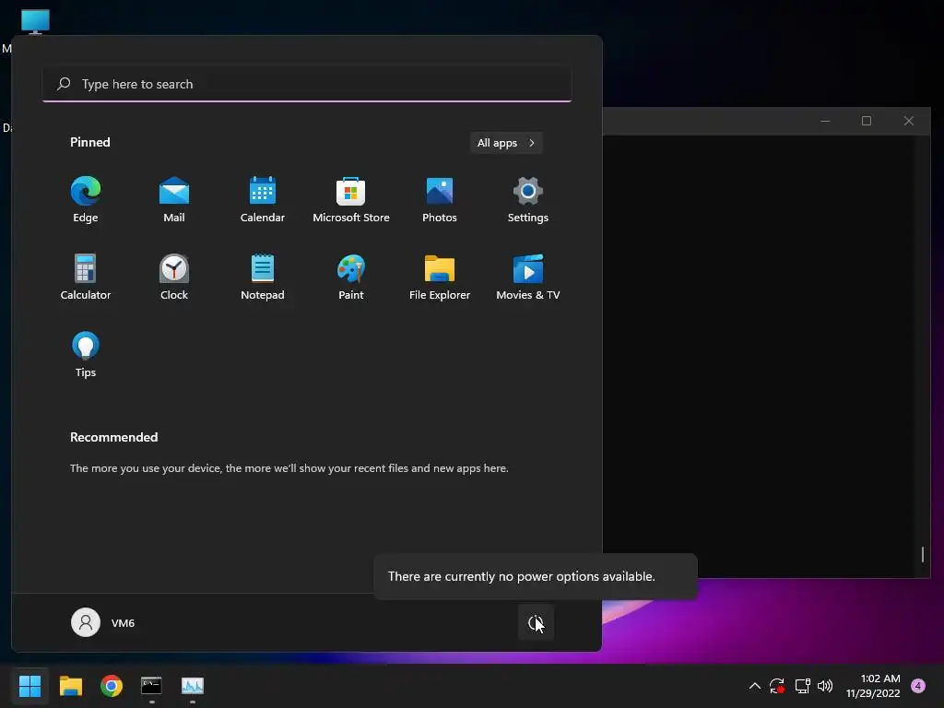Open Microsoft Store from pinned apps
Image resolution: width=944 pixels, height=708 pixels.
coord(351,199)
